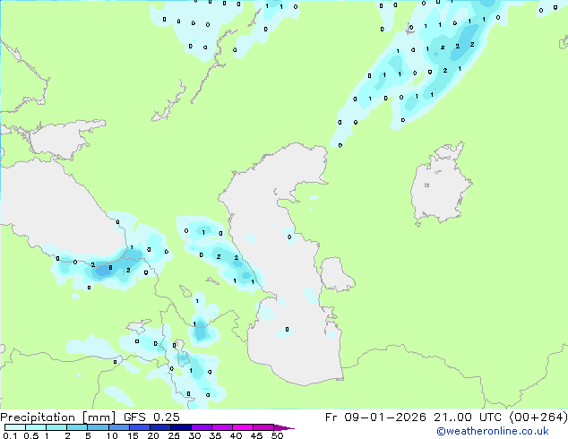This screenshot has width=568, height=439.
Task: Click the '(00+264)' forecast offset text
Action: coord(538,417)
